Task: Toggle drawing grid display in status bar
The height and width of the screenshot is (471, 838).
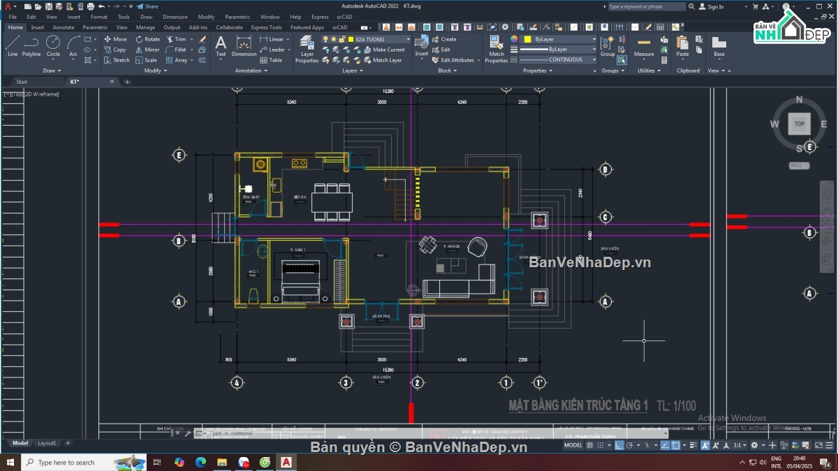Action: click(x=589, y=445)
